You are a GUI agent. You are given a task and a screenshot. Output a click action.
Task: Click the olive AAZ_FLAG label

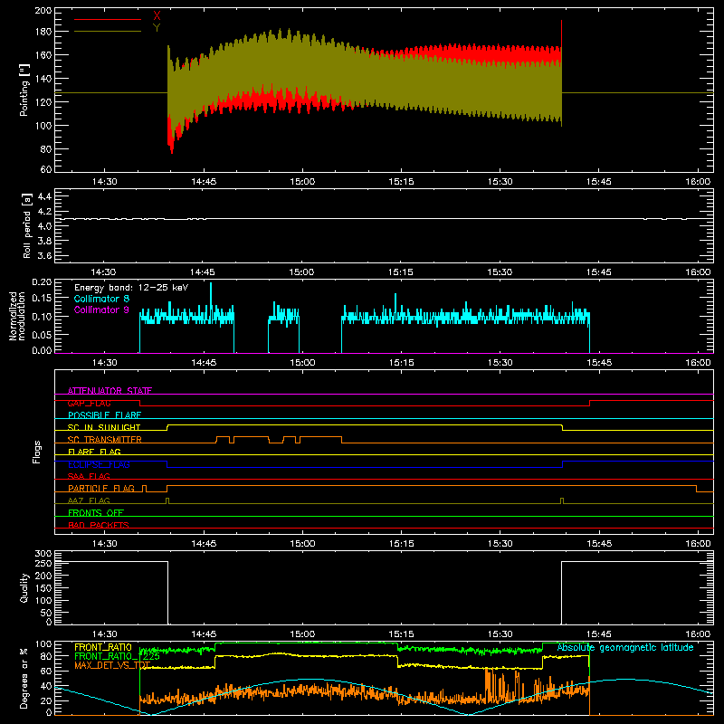click(x=89, y=500)
